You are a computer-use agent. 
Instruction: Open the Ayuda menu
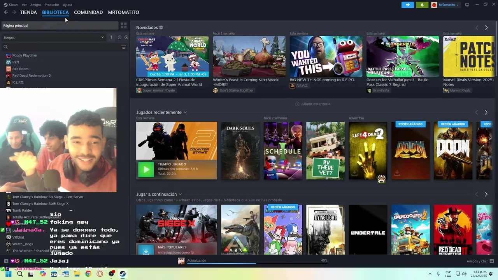pyautogui.click(x=67, y=5)
